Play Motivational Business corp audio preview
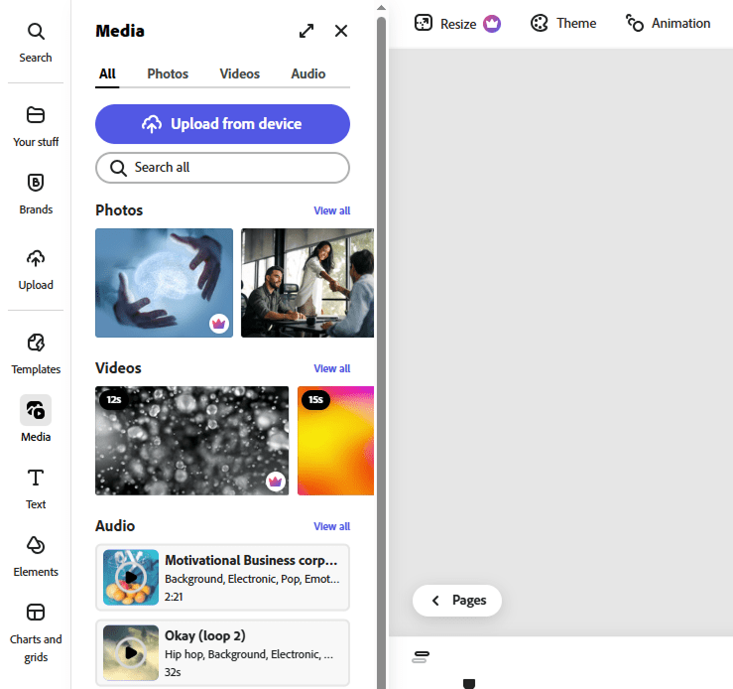This screenshot has height=689, width=733. tap(131, 577)
